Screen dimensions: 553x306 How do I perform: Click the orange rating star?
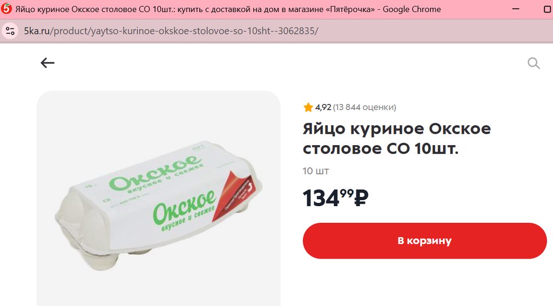click(308, 107)
